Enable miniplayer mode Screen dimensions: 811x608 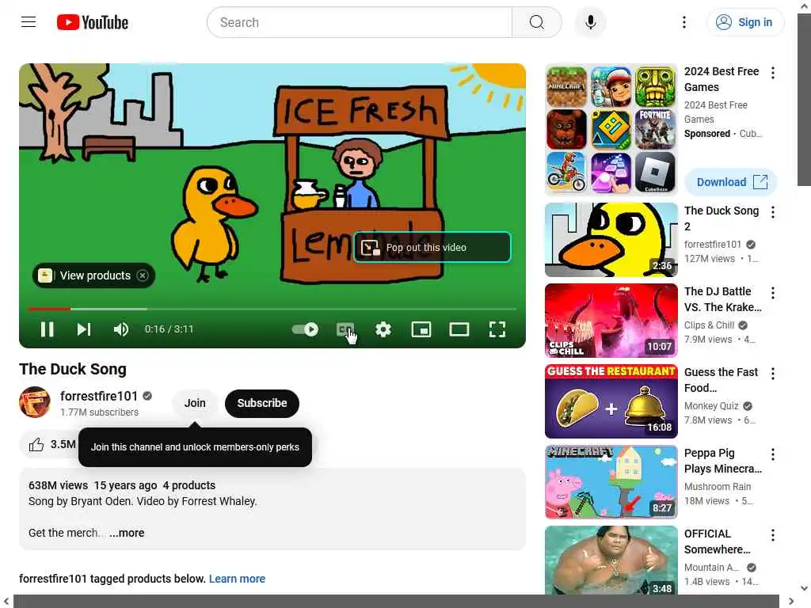[421, 329]
